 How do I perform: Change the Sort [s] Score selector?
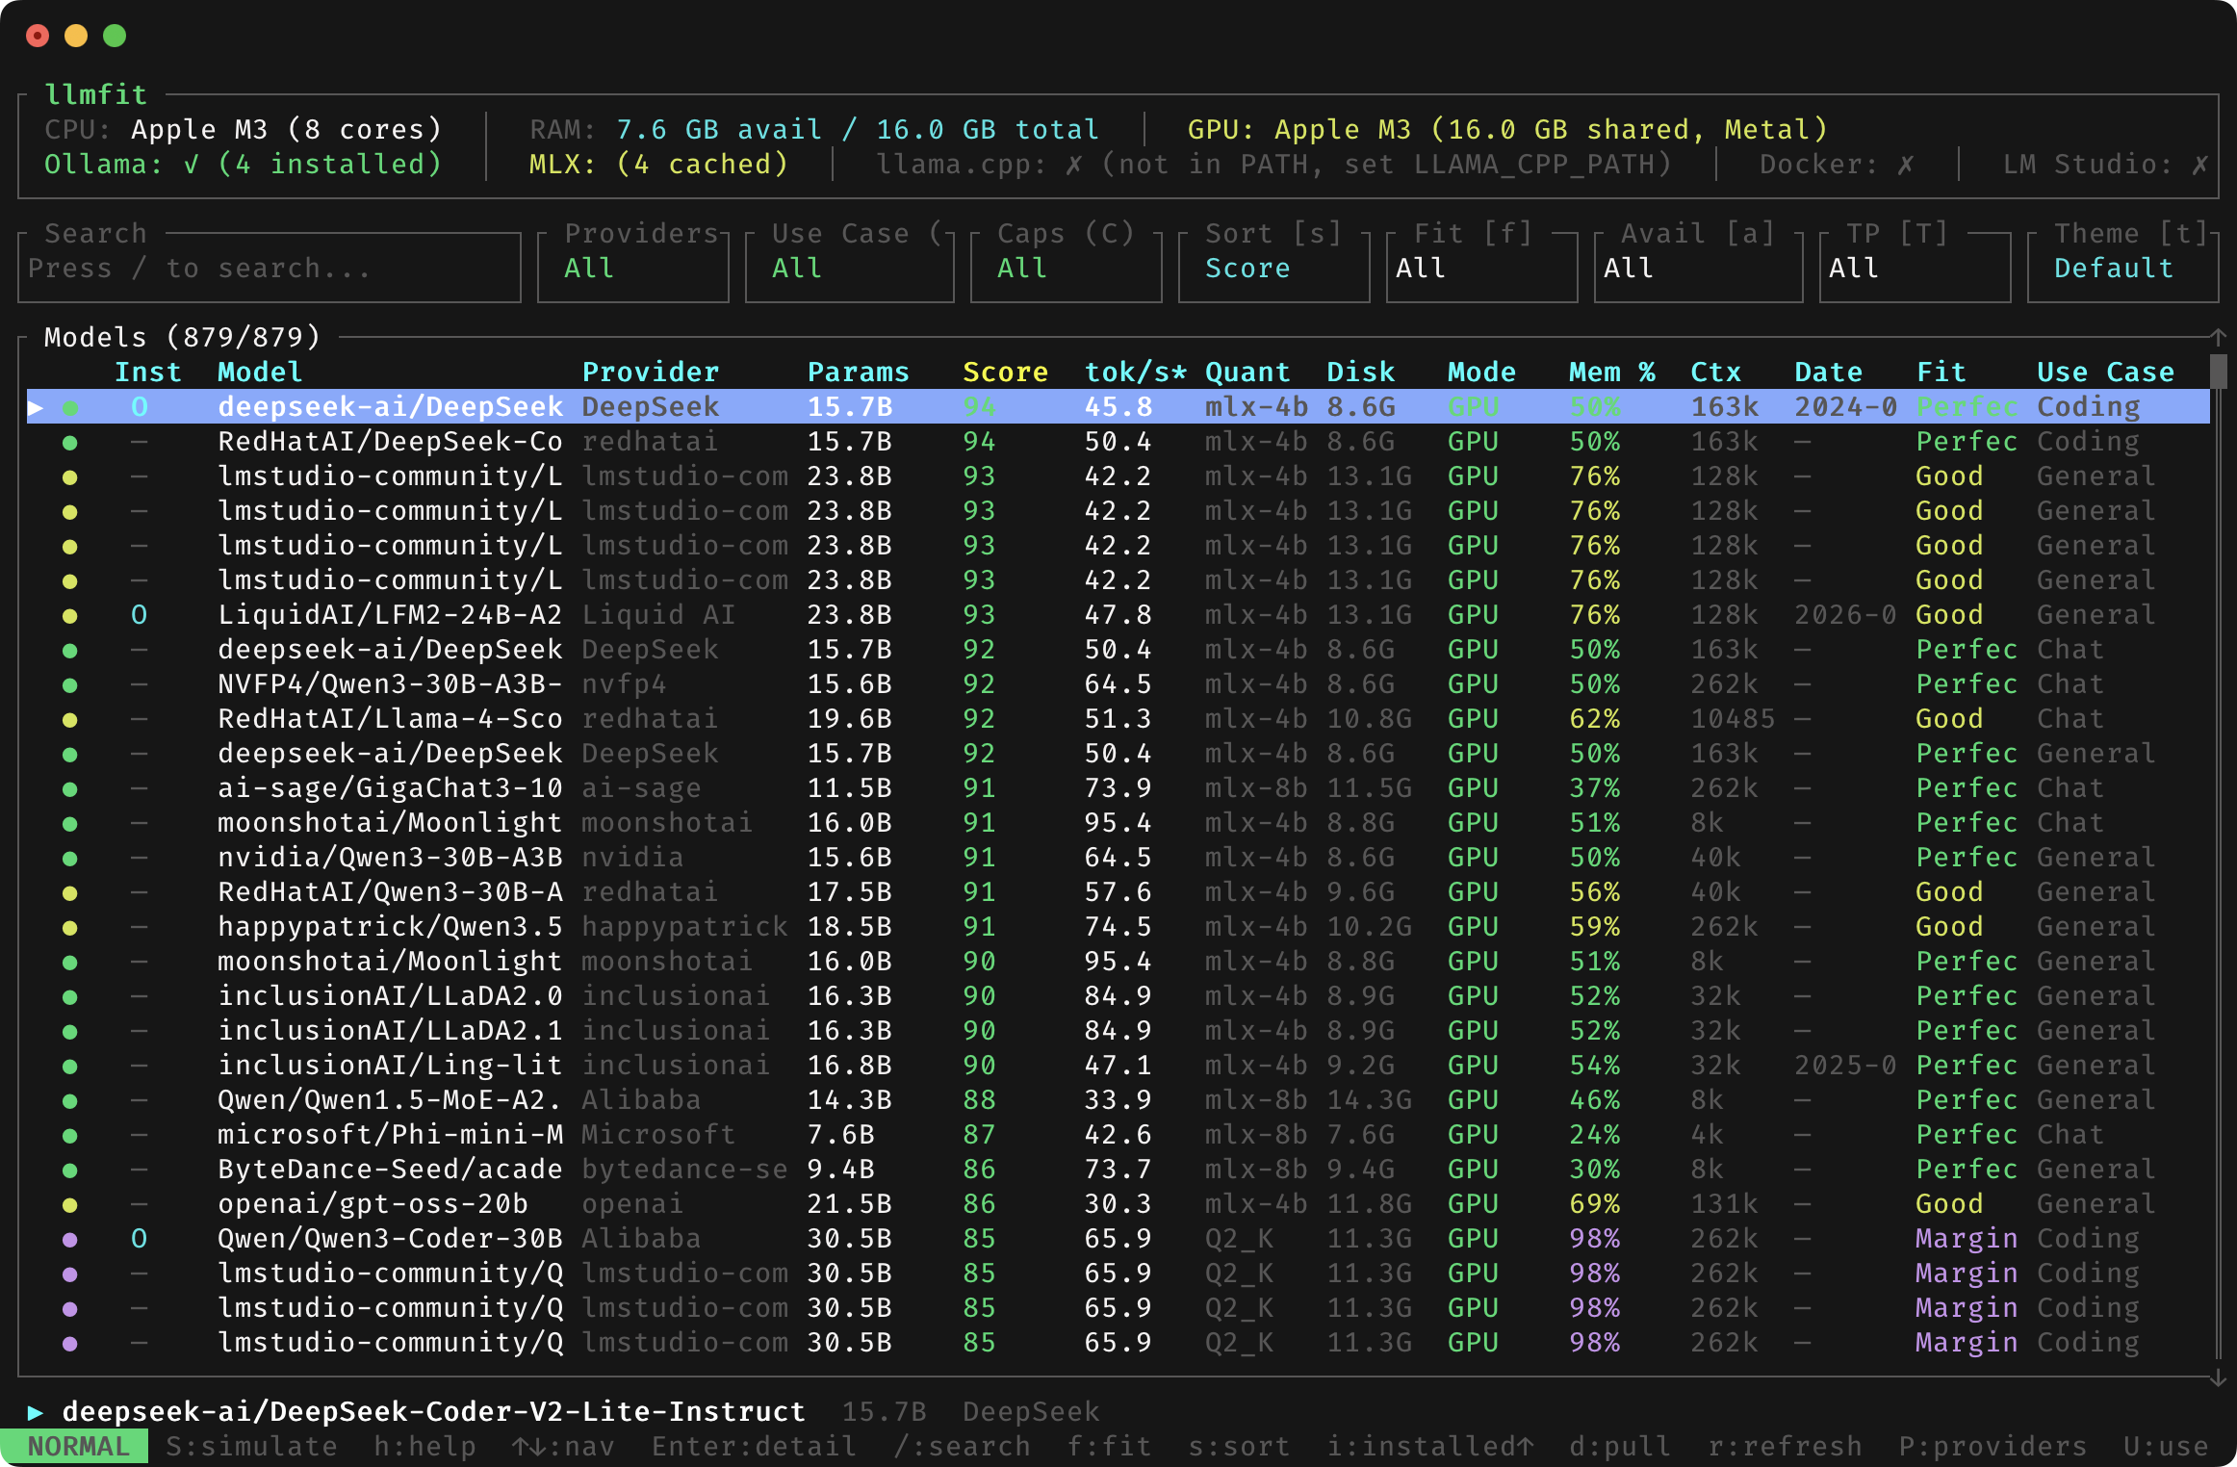pyautogui.click(x=1274, y=268)
